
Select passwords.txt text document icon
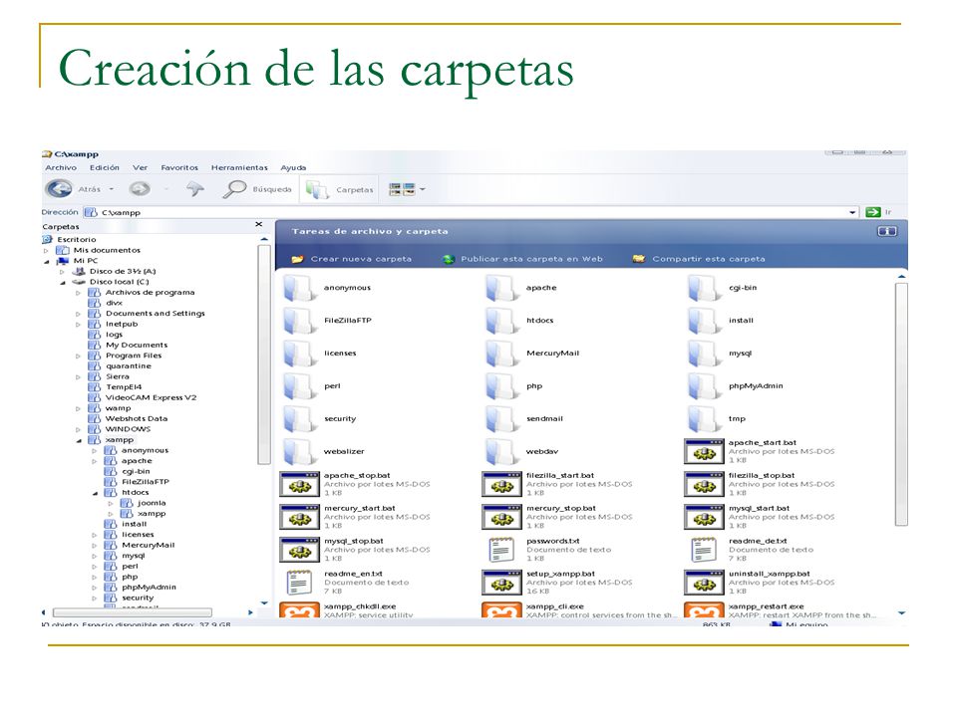pos(501,550)
